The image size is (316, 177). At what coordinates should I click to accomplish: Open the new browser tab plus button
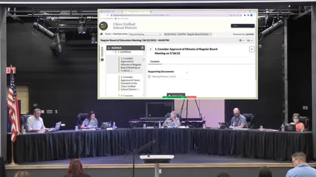pos(151,12)
